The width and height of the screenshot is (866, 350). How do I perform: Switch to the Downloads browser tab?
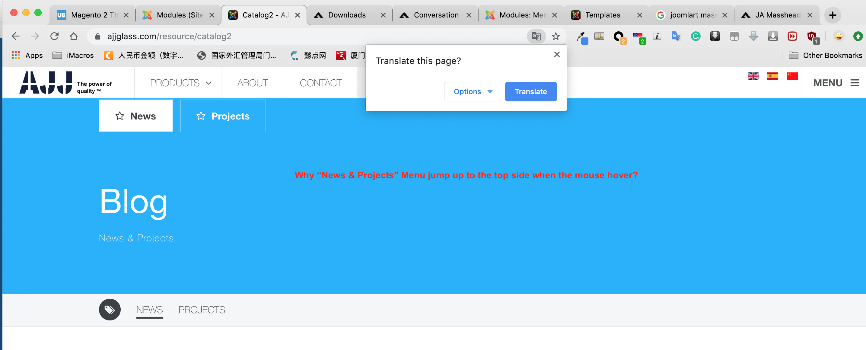point(347,15)
